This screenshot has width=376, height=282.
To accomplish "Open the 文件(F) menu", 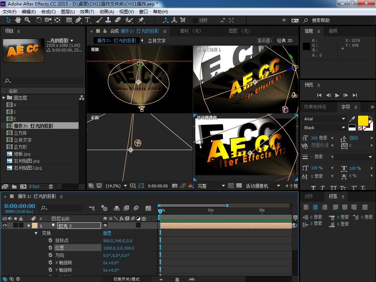I will (x=9, y=11).
